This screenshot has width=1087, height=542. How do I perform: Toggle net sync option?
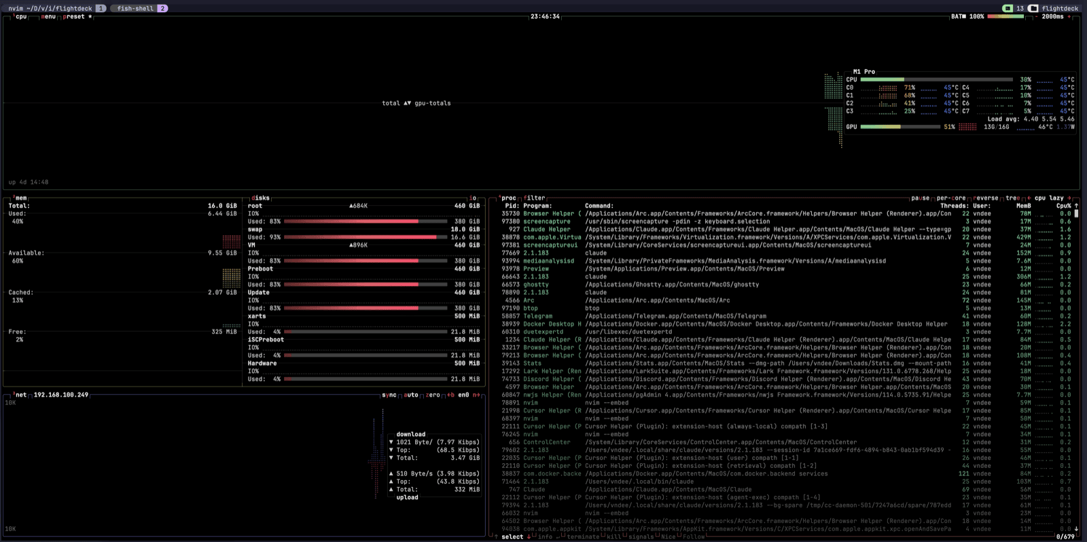coord(389,395)
